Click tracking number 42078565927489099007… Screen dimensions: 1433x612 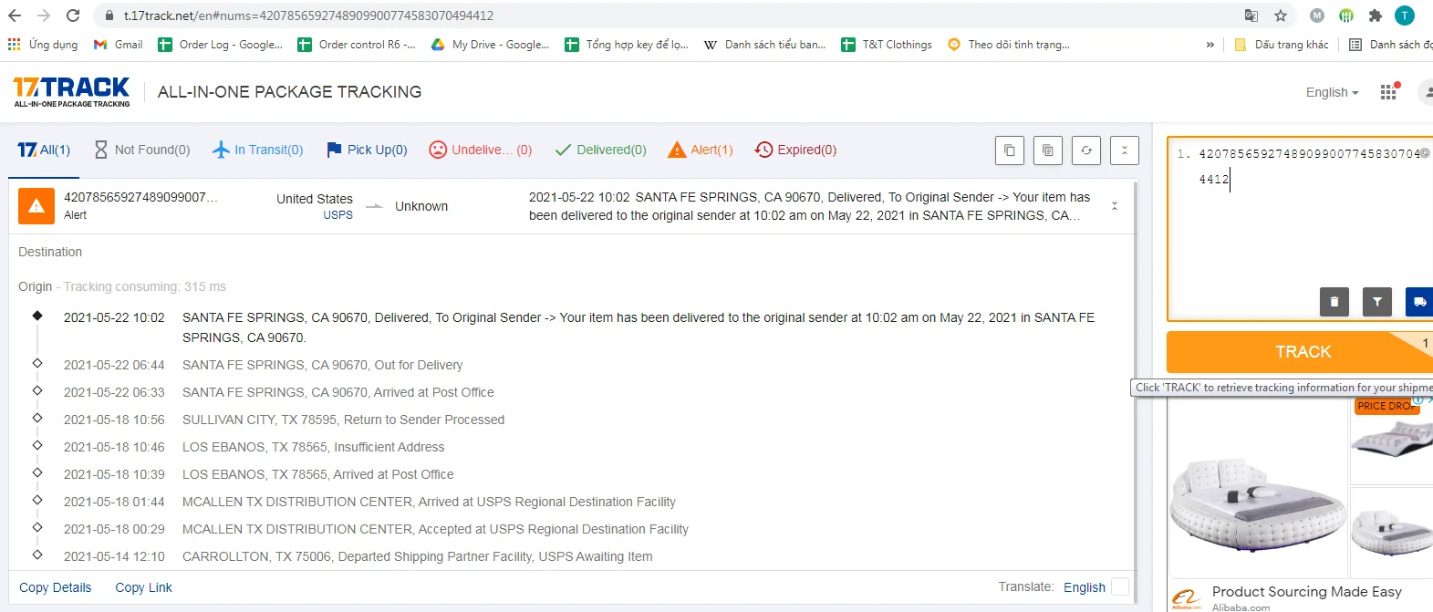point(140,197)
